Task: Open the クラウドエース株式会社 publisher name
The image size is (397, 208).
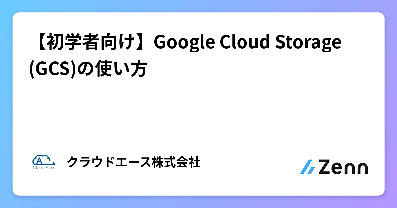Action: click(134, 162)
